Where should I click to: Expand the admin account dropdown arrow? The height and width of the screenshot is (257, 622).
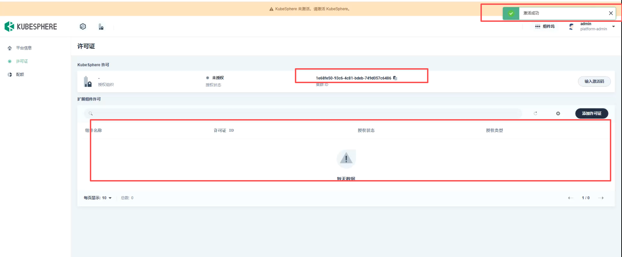(x=613, y=26)
